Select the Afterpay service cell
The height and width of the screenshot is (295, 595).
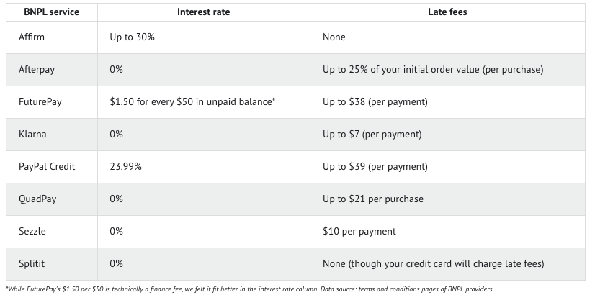pos(52,70)
